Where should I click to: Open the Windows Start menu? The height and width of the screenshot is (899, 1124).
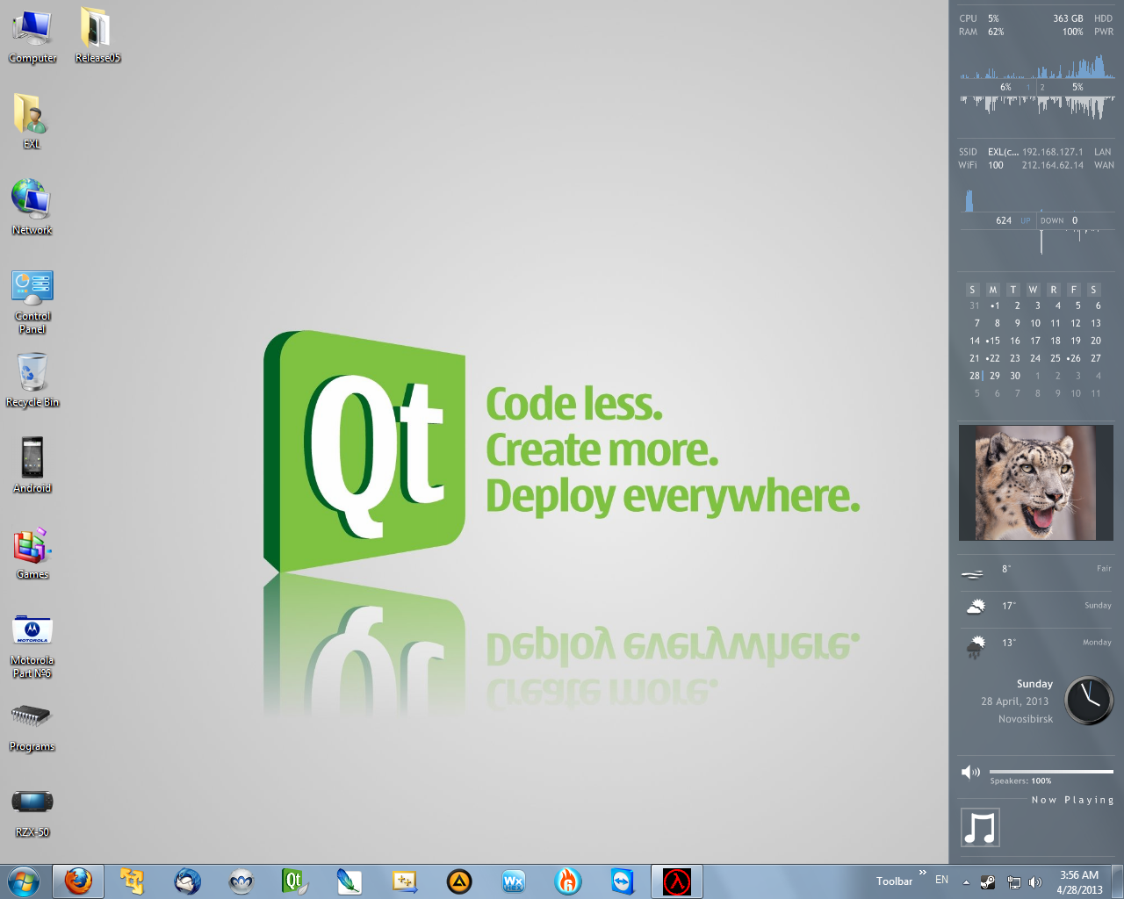point(24,881)
